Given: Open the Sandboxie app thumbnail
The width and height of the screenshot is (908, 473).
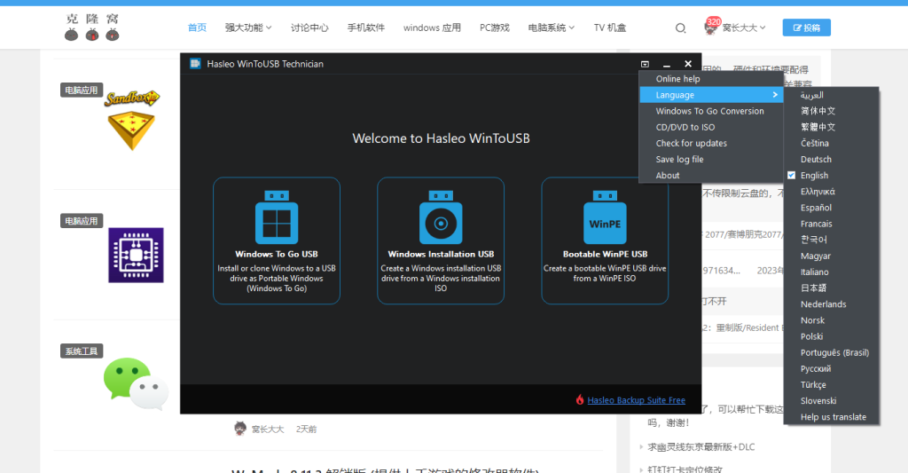Looking at the screenshot, I should (131, 120).
